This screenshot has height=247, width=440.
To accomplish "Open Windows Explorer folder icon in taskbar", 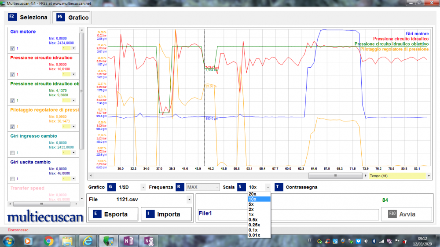I will 67,240.
